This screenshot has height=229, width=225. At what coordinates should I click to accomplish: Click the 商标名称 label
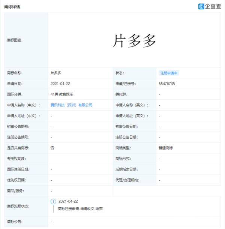click(x=15, y=73)
